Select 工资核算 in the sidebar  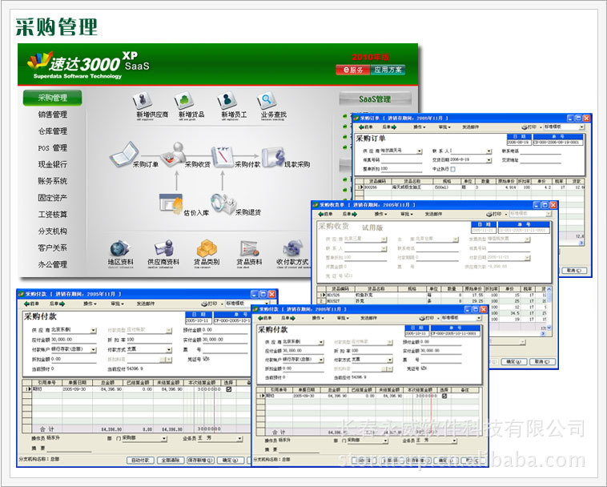52,214
